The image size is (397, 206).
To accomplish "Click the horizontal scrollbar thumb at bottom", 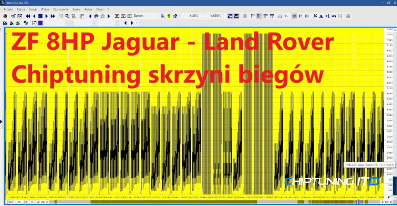I will (x=358, y=202).
